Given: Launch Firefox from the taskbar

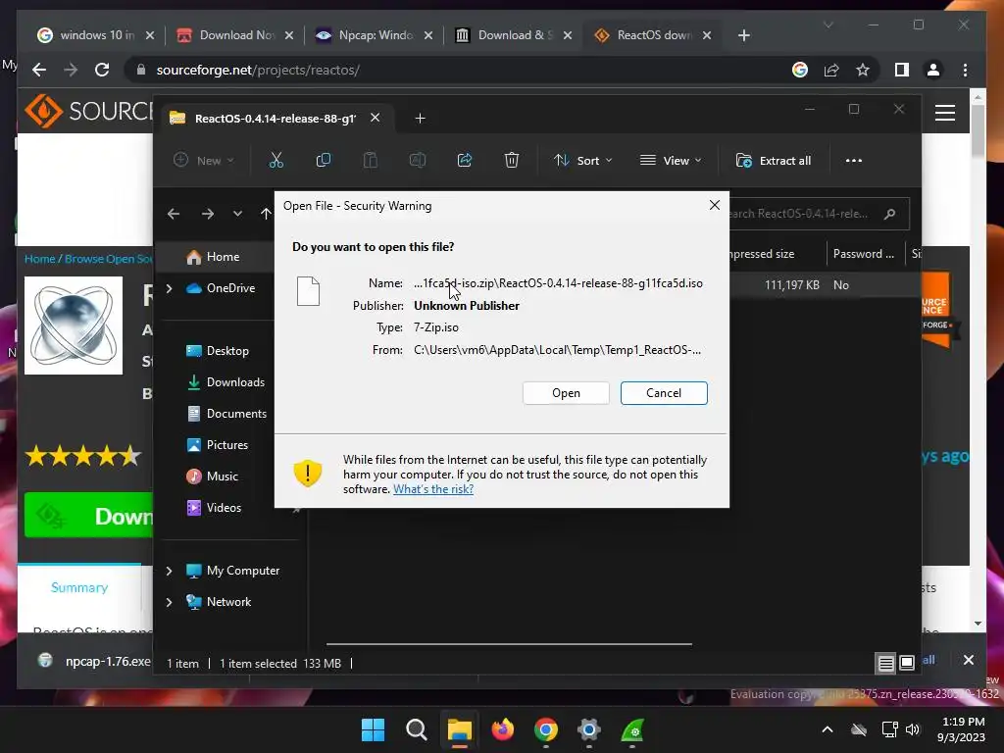Looking at the screenshot, I should [503, 729].
